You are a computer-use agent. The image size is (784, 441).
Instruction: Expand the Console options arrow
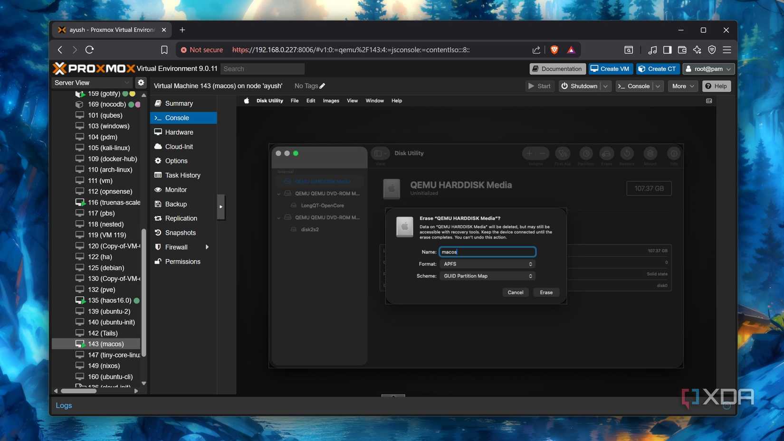658,86
